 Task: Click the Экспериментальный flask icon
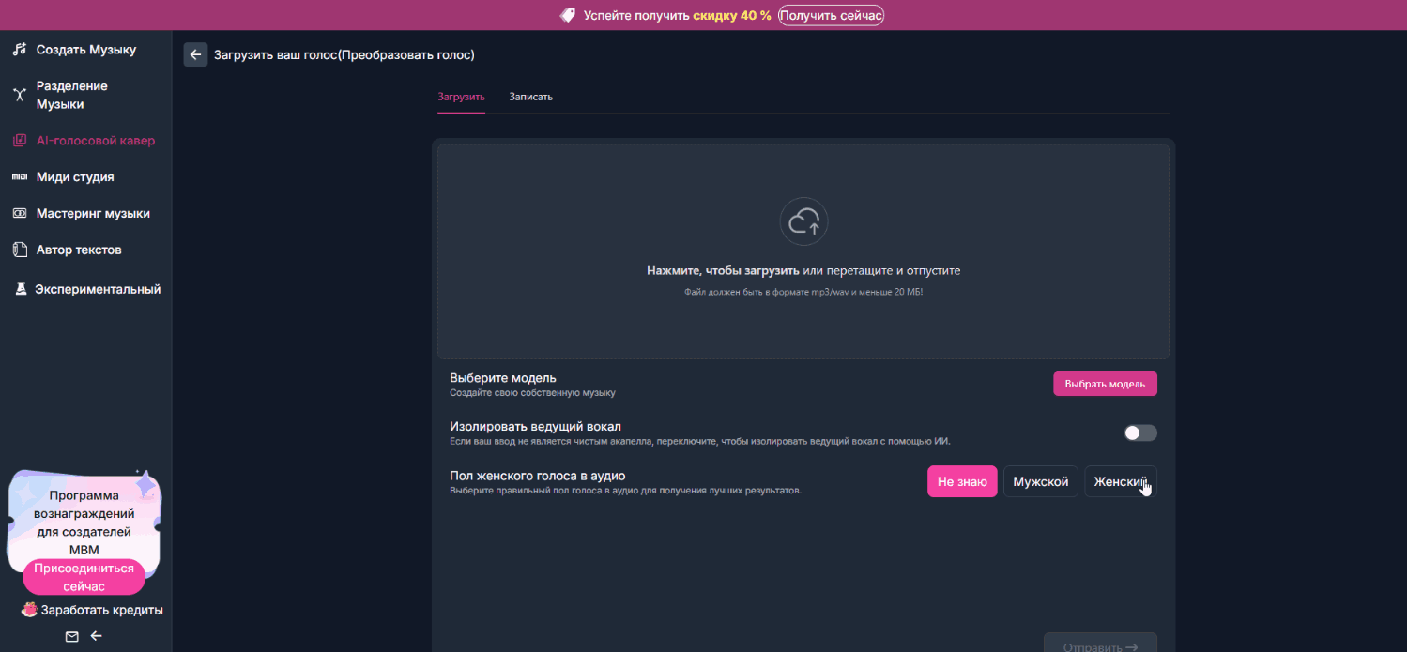click(21, 289)
